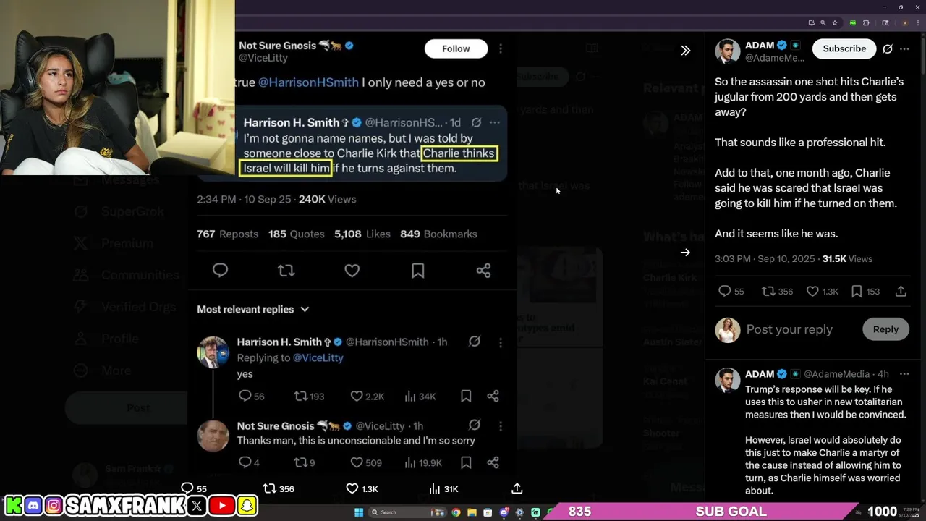Open Chrome from the taskbar
Viewport: 926px width, 521px height.
pyautogui.click(x=456, y=512)
